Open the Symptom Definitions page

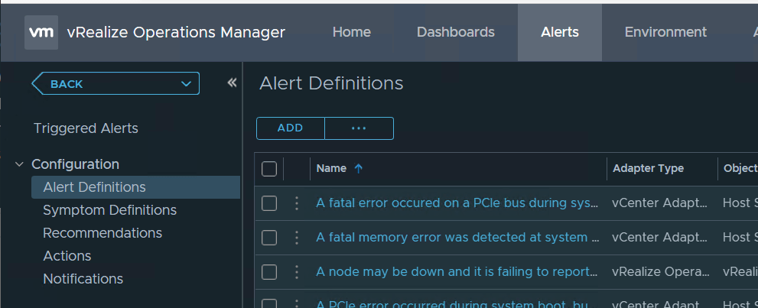tap(109, 210)
